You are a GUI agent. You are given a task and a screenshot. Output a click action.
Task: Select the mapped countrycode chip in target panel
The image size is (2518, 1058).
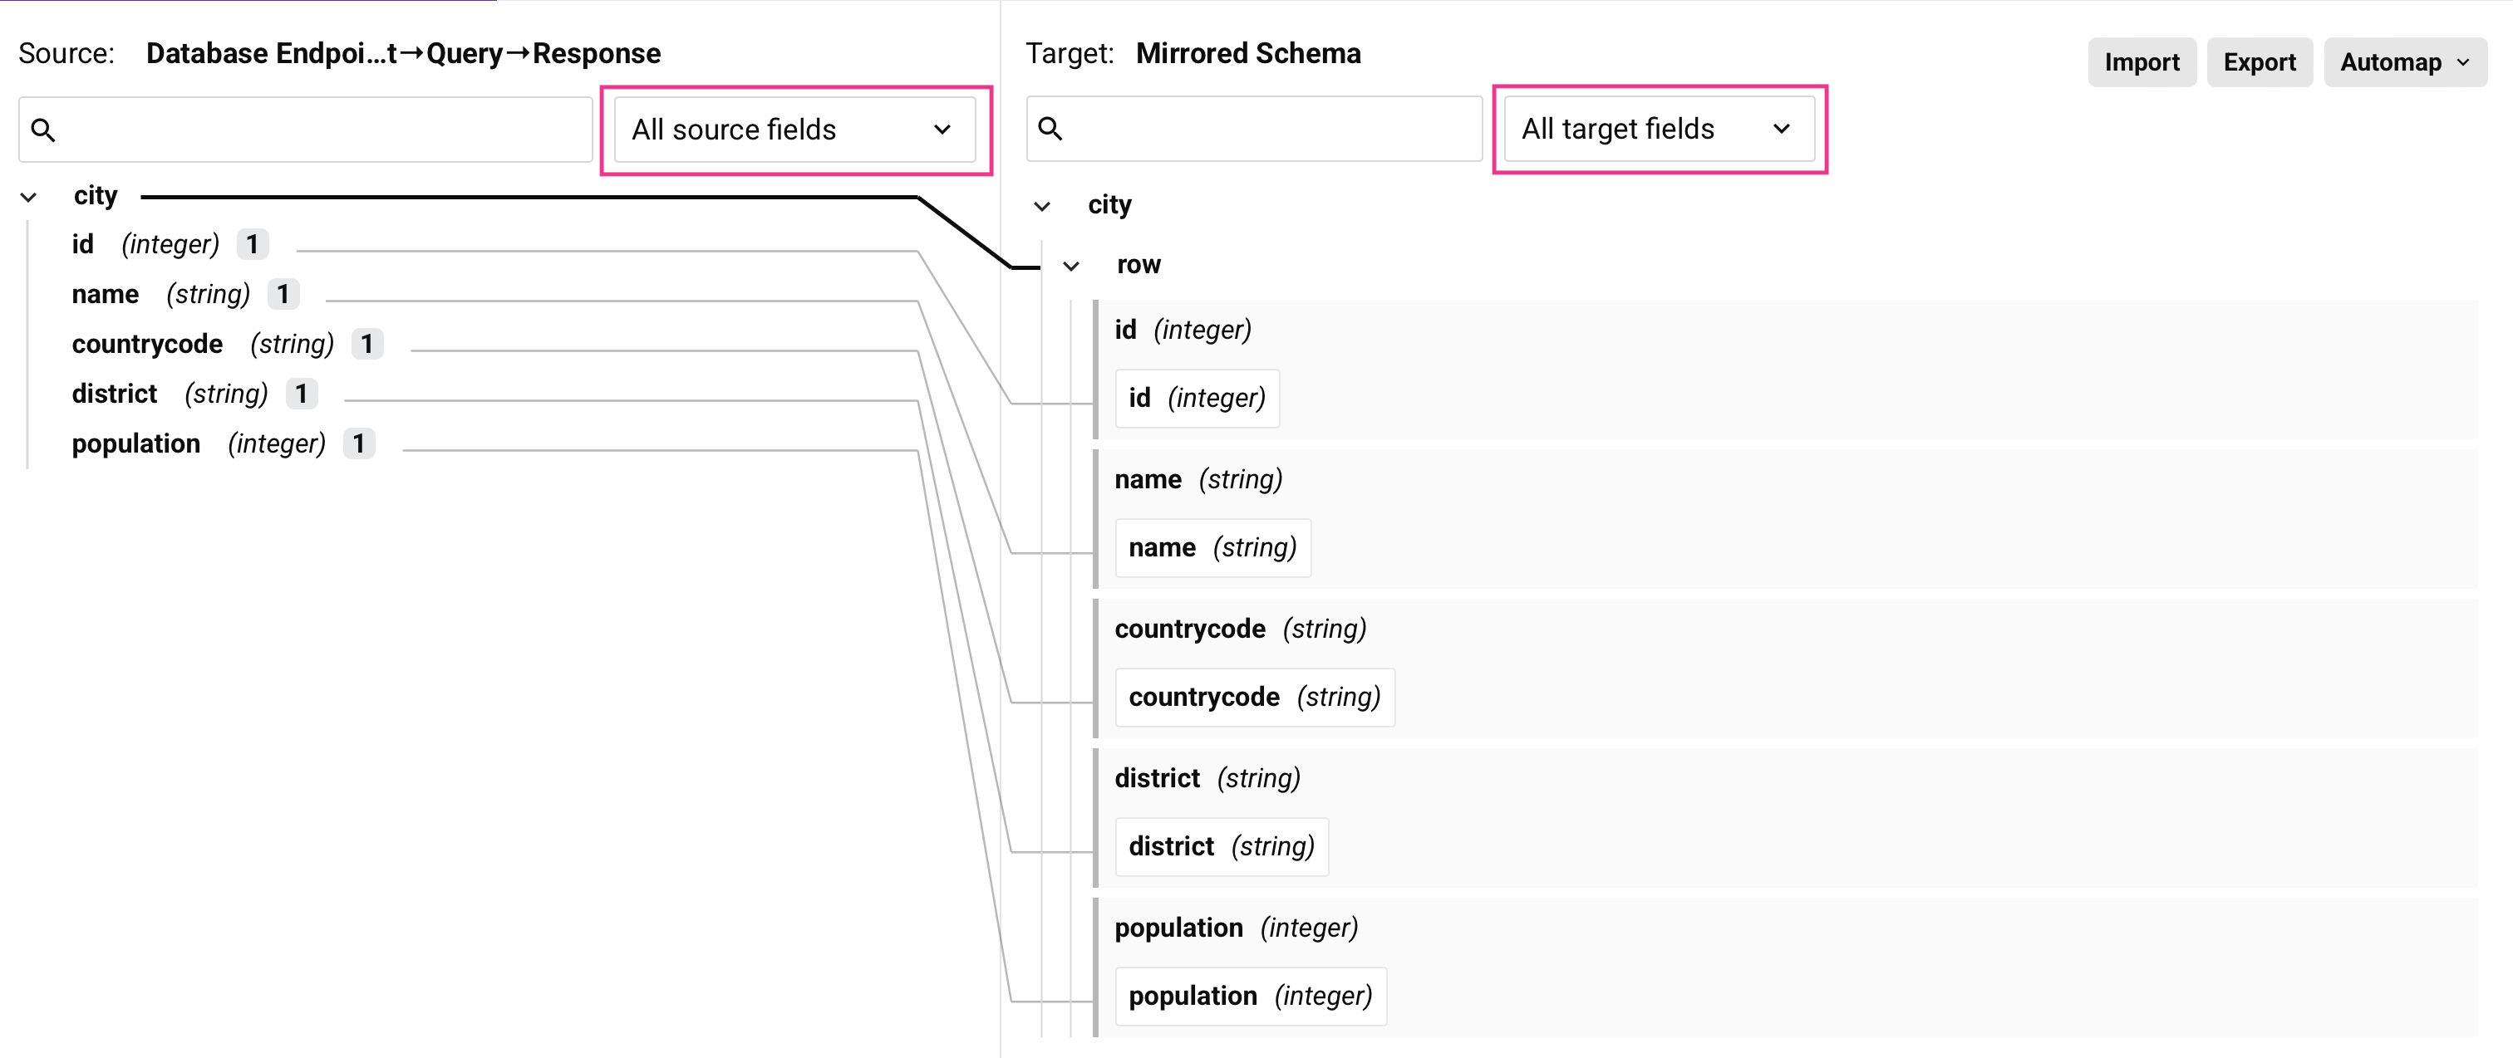[1254, 697]
